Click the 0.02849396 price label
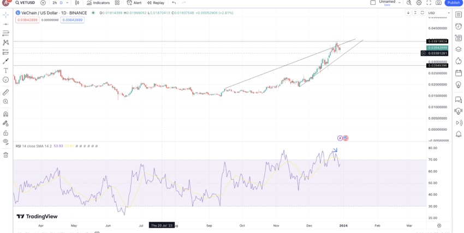 pyautogui.click(x=437, y=65)
